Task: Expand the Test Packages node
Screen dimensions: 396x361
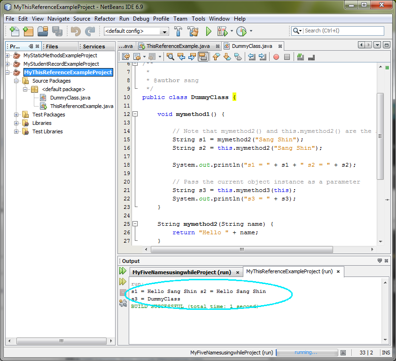Action: (x=16, y=115)
